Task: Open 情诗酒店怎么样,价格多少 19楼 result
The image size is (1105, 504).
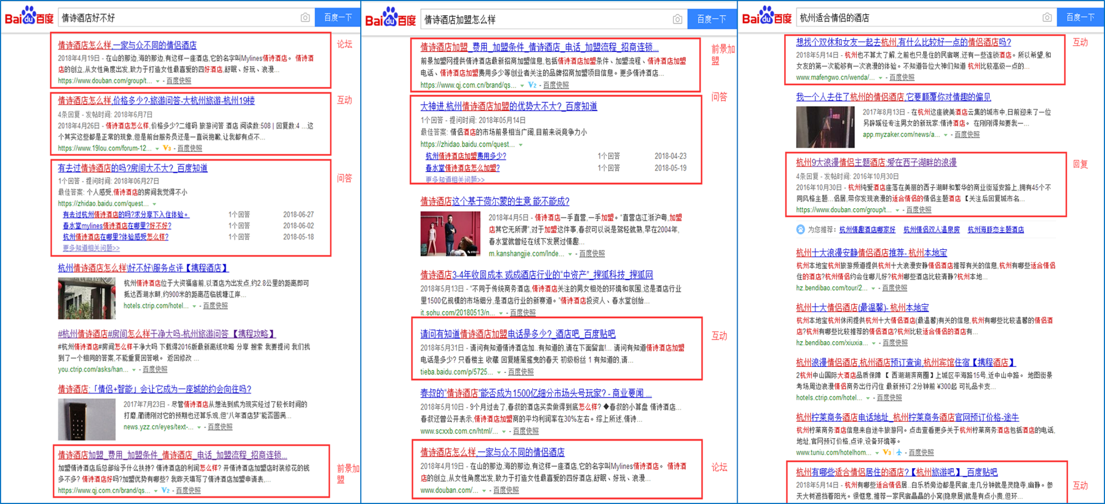Action: 156,101
